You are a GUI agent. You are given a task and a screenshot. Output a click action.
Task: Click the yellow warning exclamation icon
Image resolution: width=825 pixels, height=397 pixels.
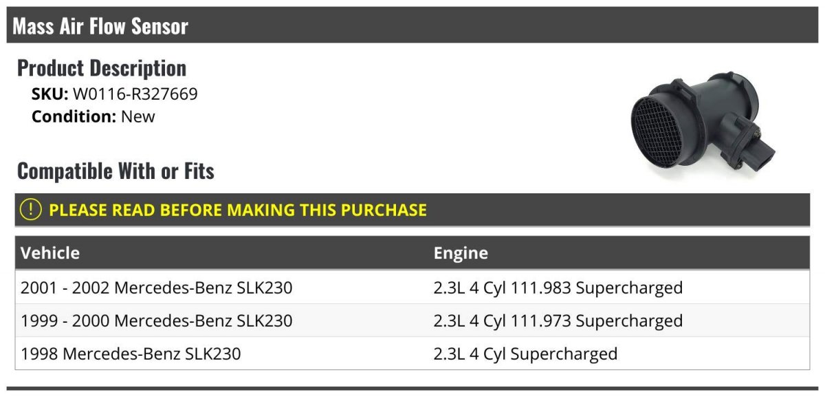click(x=31, y=210)
